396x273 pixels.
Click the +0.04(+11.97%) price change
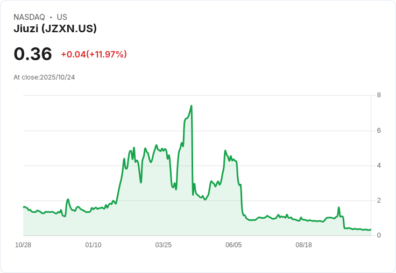pyautogui.click(x=94, y=54)
